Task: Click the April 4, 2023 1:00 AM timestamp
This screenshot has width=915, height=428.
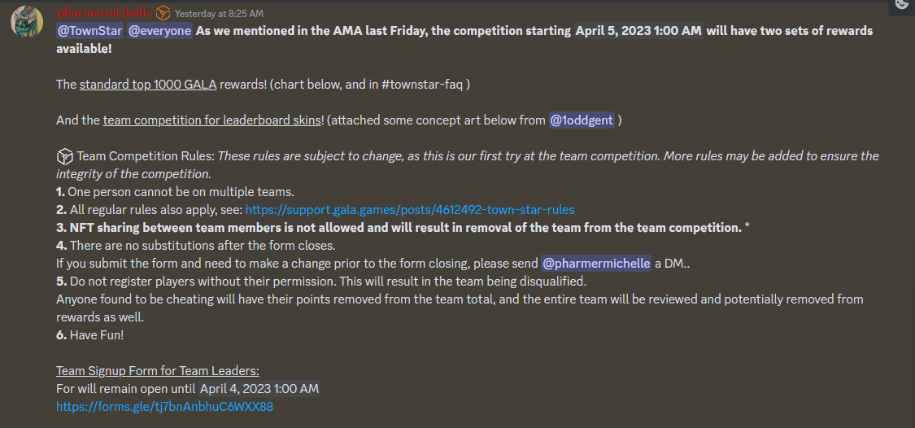Action: point(259,388)
